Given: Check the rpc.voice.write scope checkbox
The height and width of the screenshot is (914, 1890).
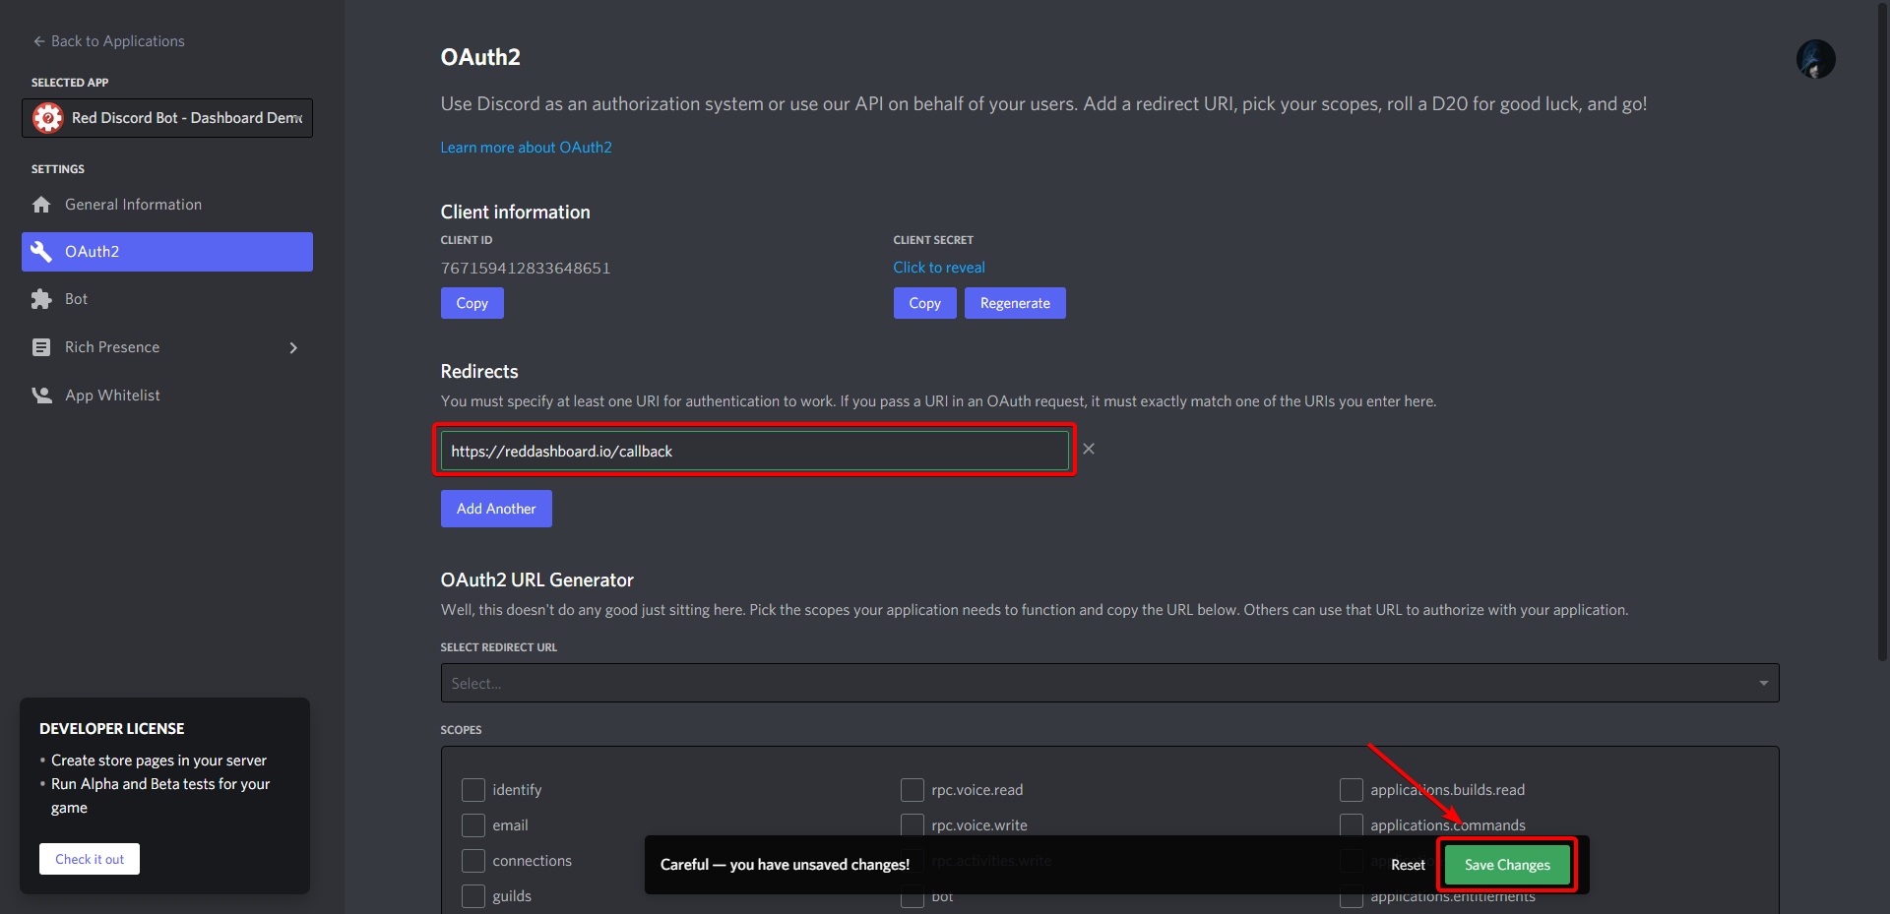Looking at the screenshot, I should point(913,824).
